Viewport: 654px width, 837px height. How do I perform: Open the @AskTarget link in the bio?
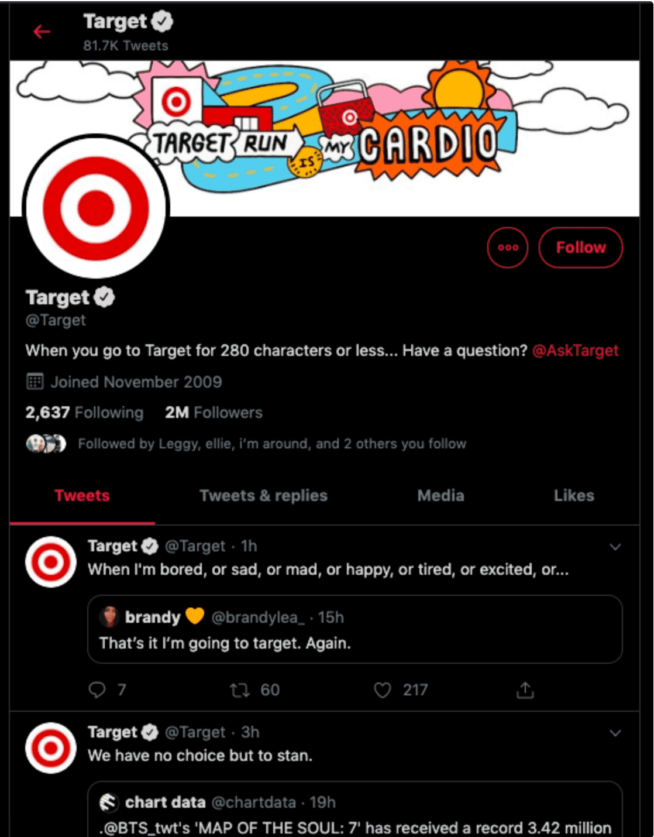(575, 351)
